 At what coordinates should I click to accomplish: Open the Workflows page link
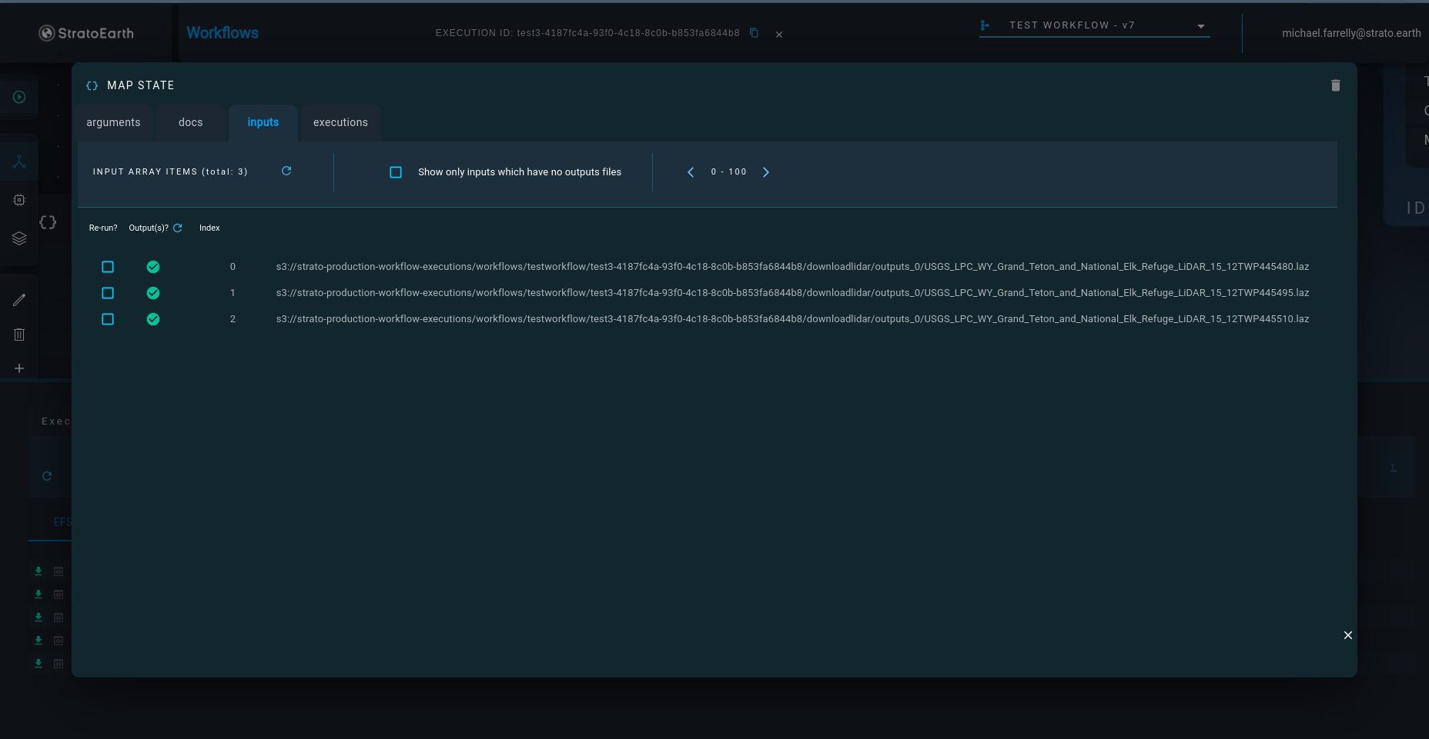223,33
